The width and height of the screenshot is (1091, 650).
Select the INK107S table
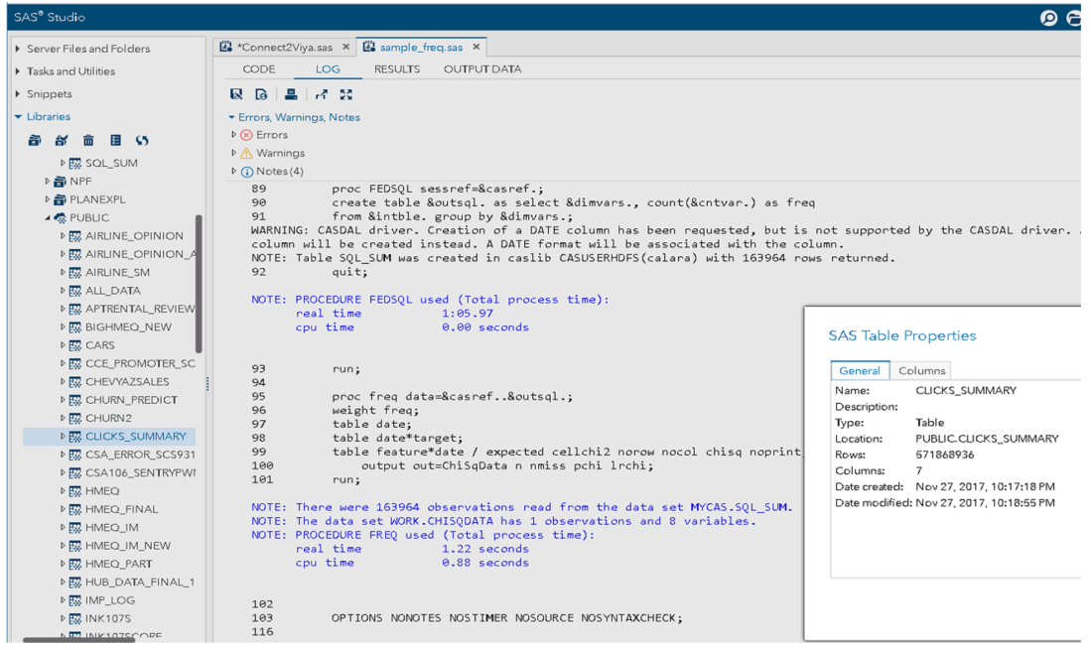point(108,618)
